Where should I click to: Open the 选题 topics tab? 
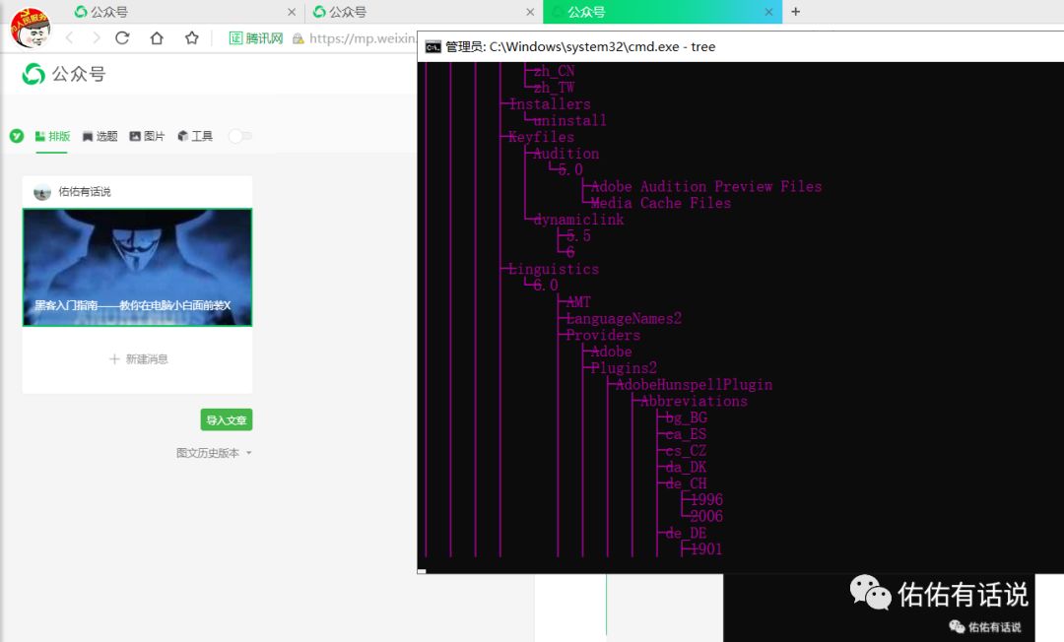pos(100,136)
